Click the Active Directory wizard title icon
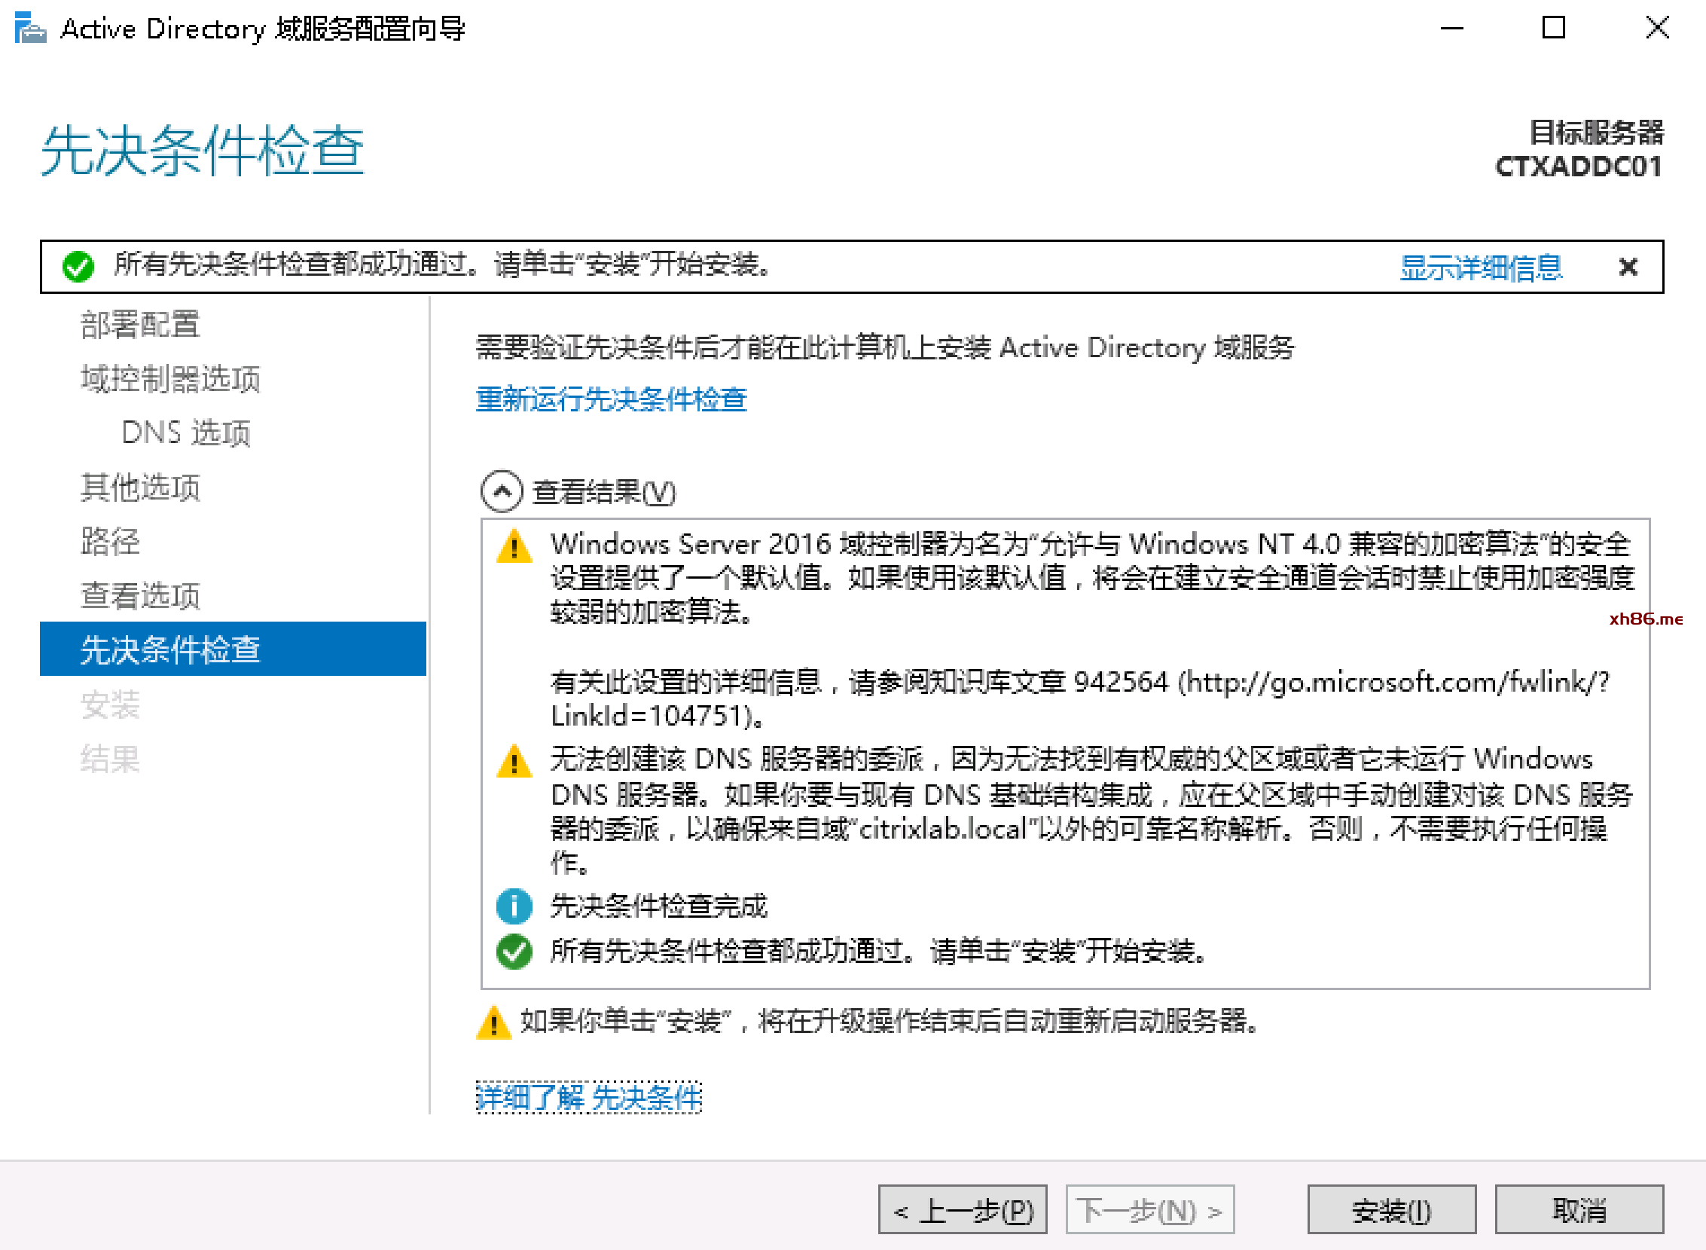The image size is (1706, 1250). pyautogui.click(x=30, y=29)
